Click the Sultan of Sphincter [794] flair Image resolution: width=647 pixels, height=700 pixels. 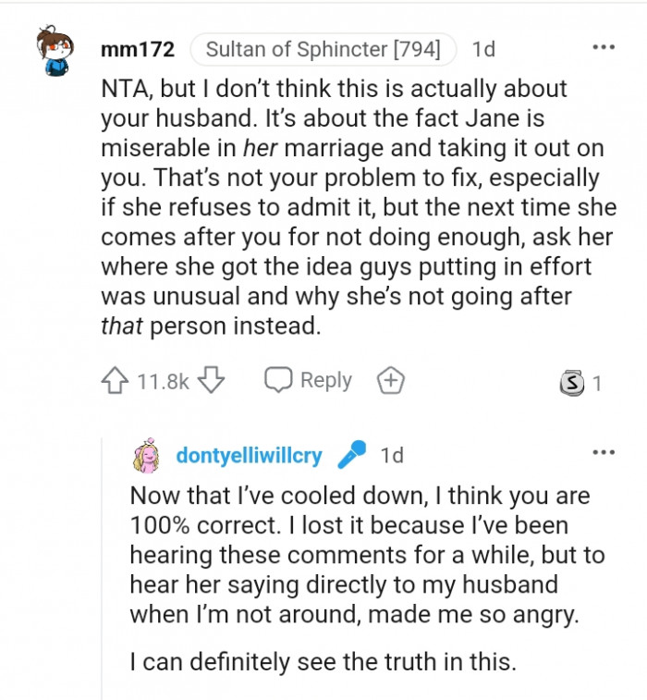(323, 48)
